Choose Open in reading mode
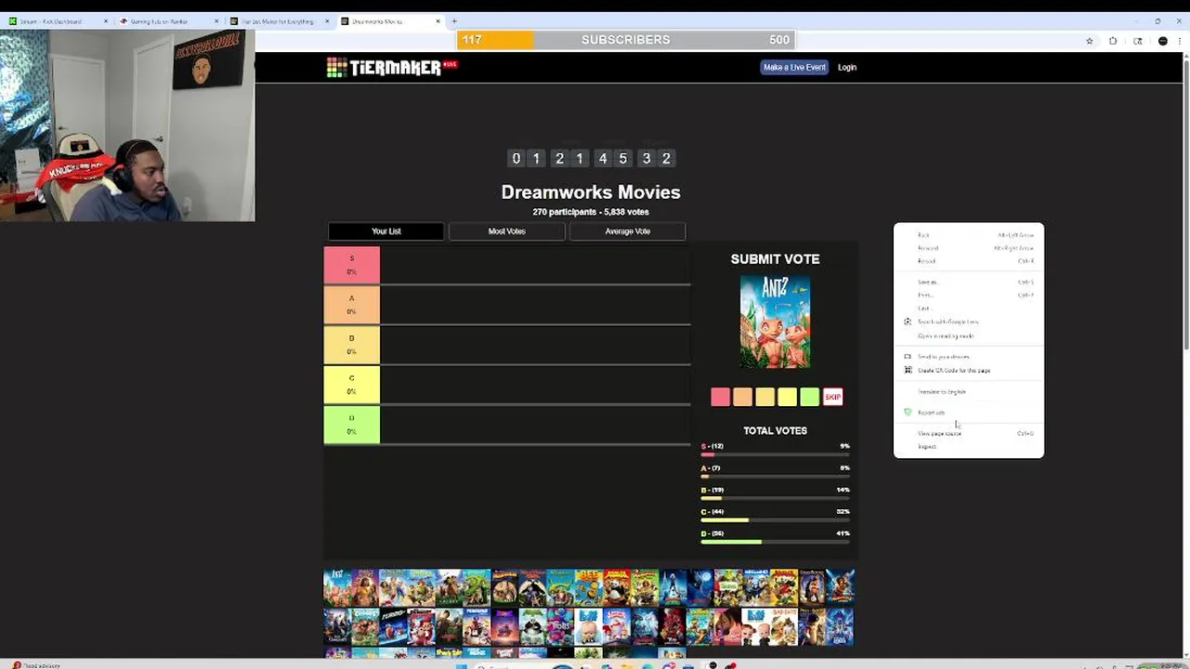The width and height of the screenshot is (1190, 669). click(969, 335)
